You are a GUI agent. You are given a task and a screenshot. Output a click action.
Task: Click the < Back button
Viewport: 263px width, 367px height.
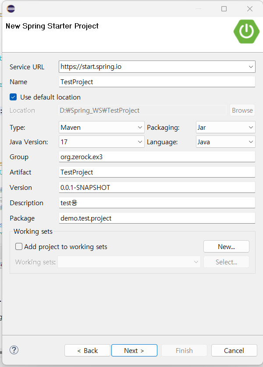click(87, 350)
